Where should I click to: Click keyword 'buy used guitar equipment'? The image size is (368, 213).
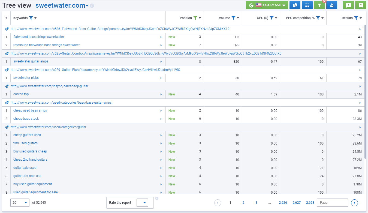pos(33,184)
